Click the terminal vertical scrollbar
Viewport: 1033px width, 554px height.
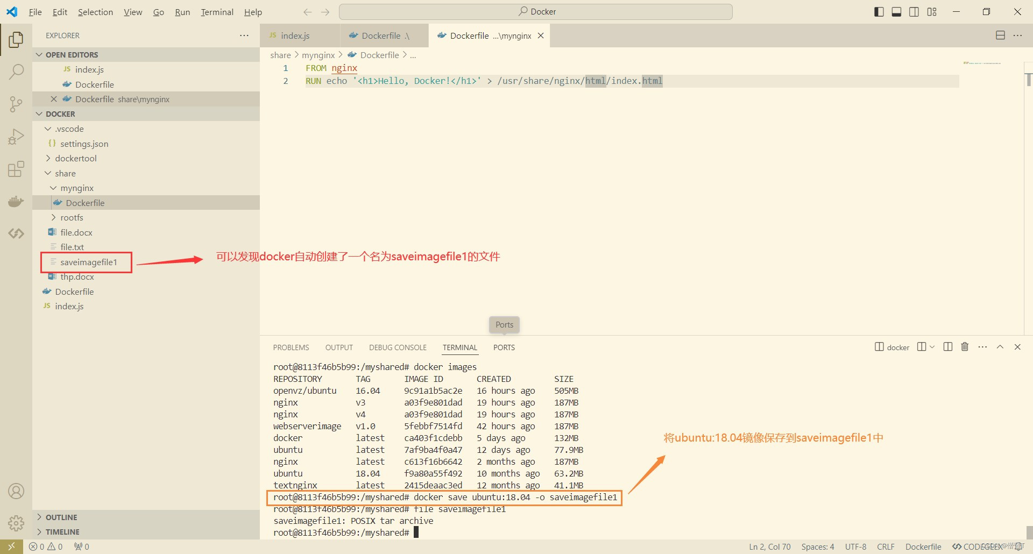tap(1029, 532)
